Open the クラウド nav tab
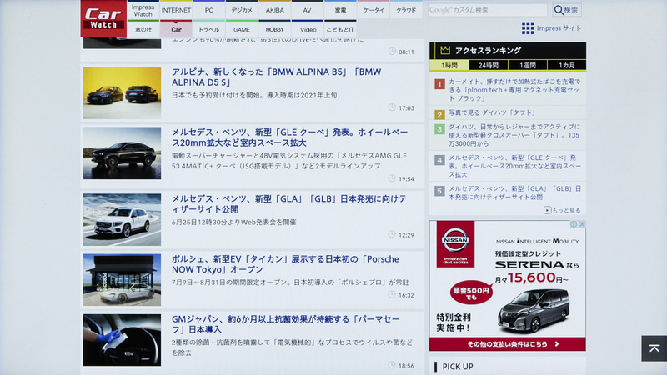The image size is (667, 375). [406, 11]
